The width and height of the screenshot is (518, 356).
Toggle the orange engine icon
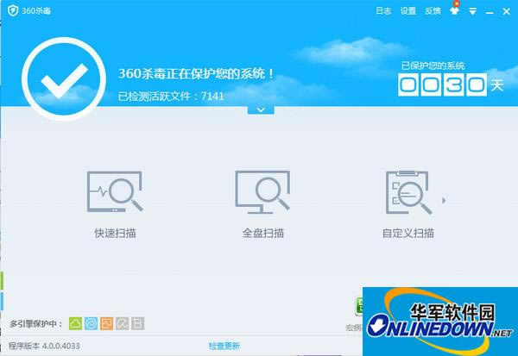[106, 323]
